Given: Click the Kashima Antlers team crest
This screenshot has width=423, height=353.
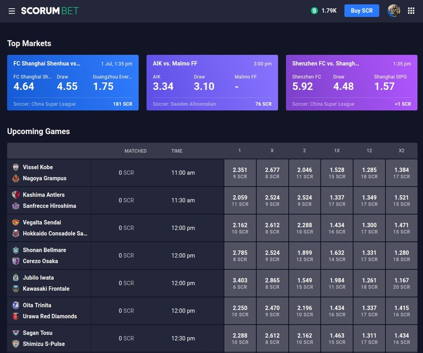Looking at the screenshot, I should 16,194.
